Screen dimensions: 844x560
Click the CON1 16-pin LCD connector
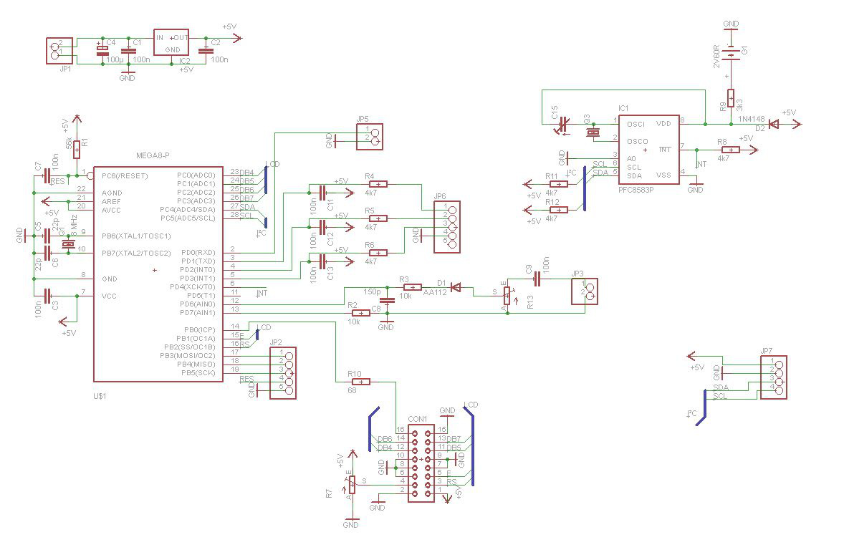(x=421, y=464)
